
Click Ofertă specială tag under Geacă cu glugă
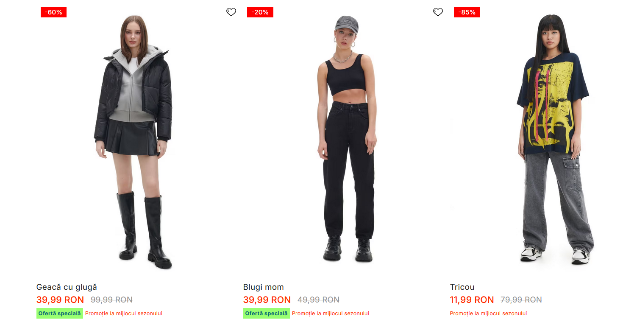pyautogui.click(x=60, y=314)
